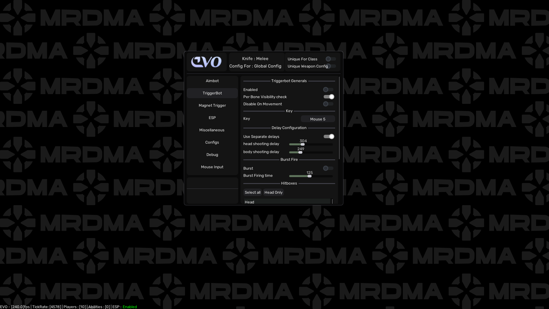Disable Use Separate delays toggle

tap(329, 137)
